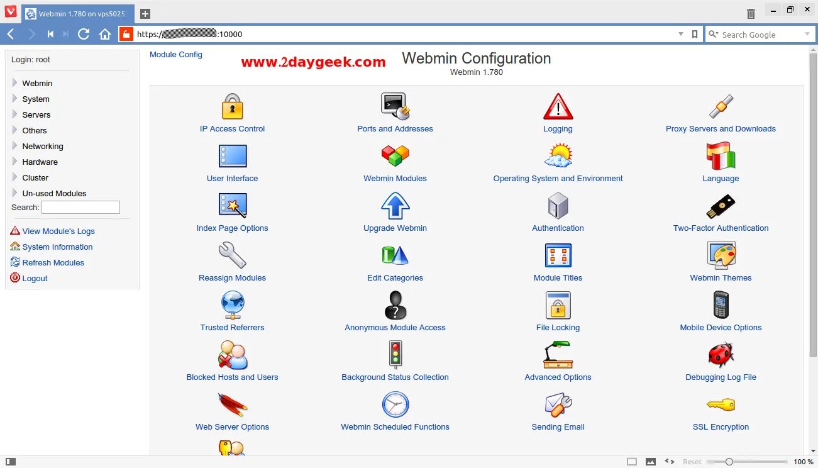Click the Two-Factor Authentication text link
Viewport: 818px width, 468px height.
coord(721,228)
